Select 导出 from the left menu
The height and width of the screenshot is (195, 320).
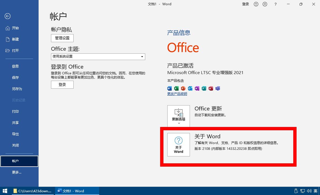[15, 134]
